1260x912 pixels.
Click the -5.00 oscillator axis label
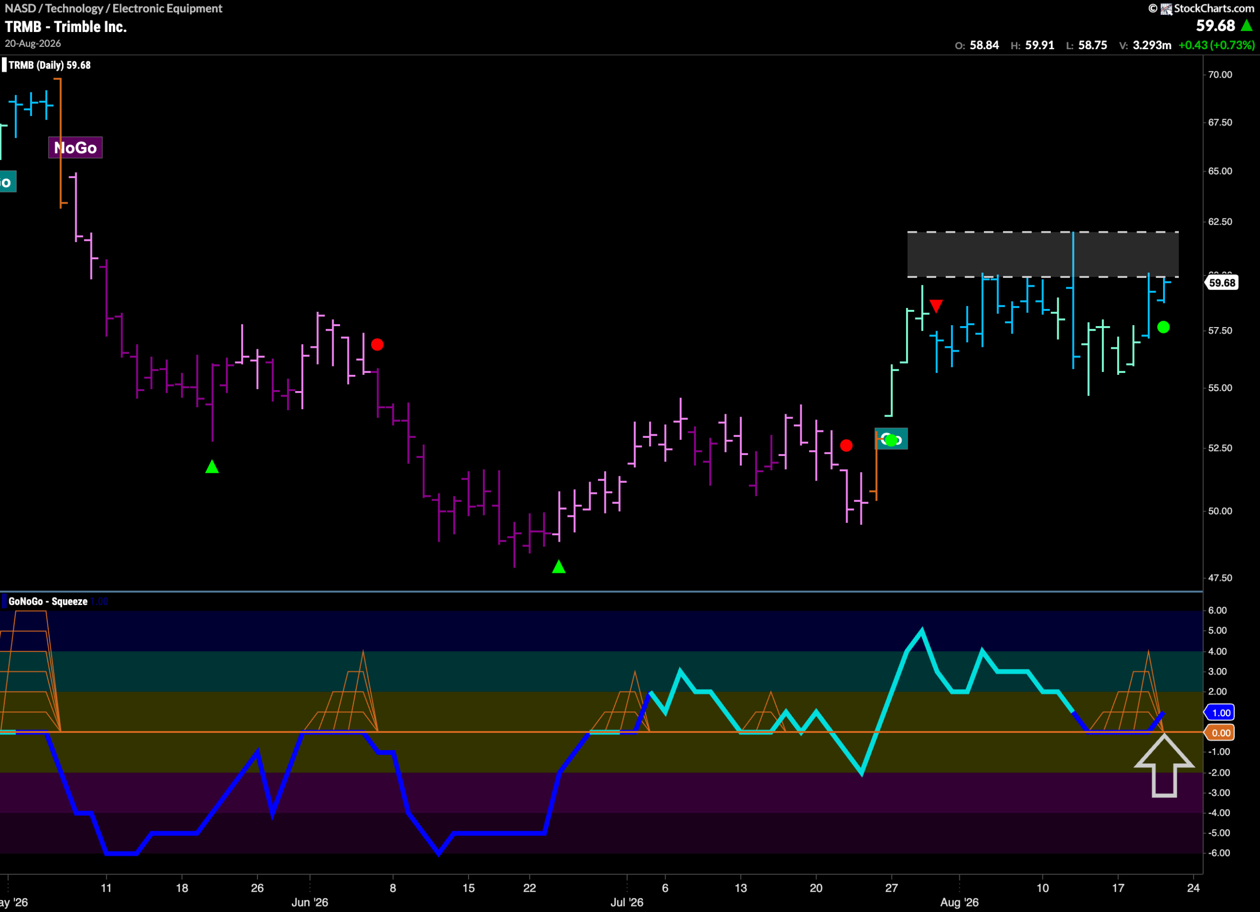pos(1218,833)
